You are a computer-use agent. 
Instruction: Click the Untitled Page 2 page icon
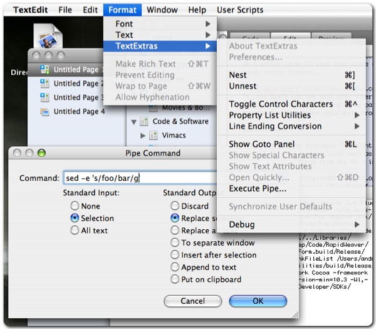pos(44,84)
